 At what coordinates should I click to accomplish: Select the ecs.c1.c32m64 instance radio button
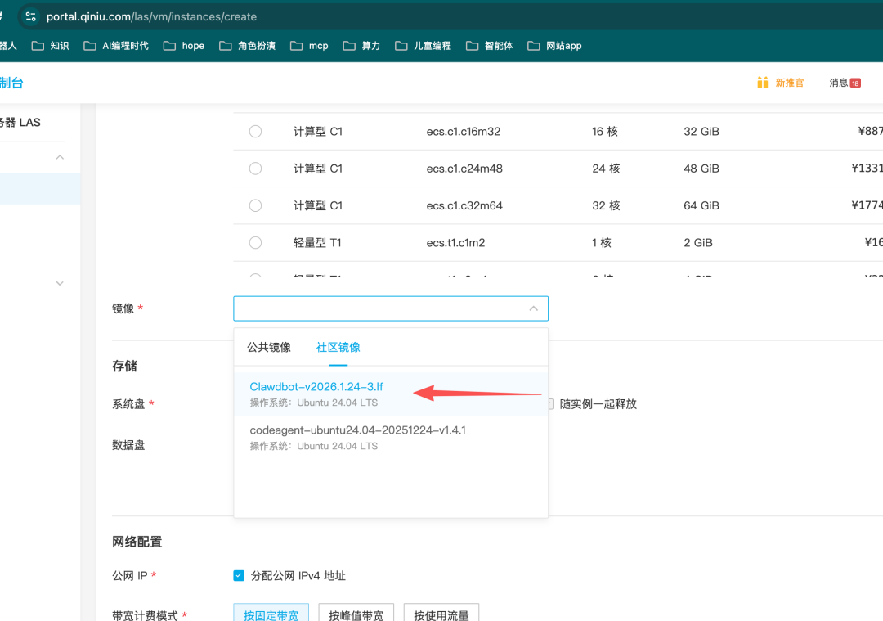pyautogui.click(x=256, y=205)
